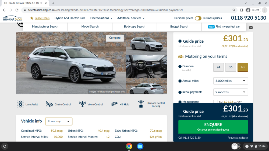Open the Chrome three-dot menu
Image resolution: width=269 pixels, height=151 pixels.
(x=265, y=10)
